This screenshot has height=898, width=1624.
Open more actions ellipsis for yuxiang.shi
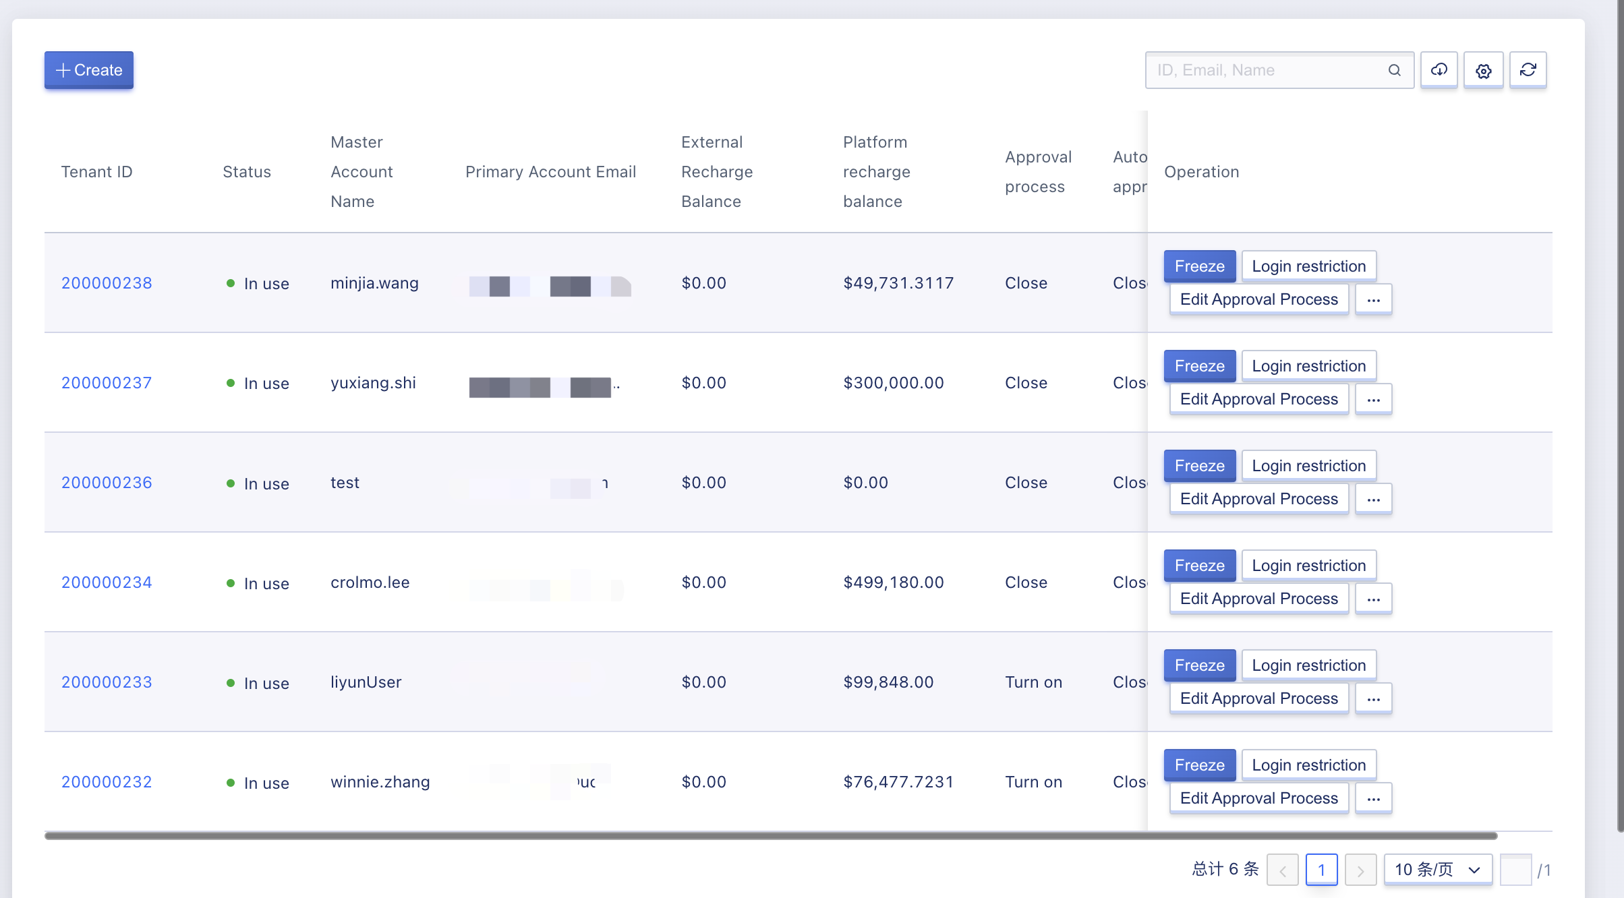click(1374, 399)
